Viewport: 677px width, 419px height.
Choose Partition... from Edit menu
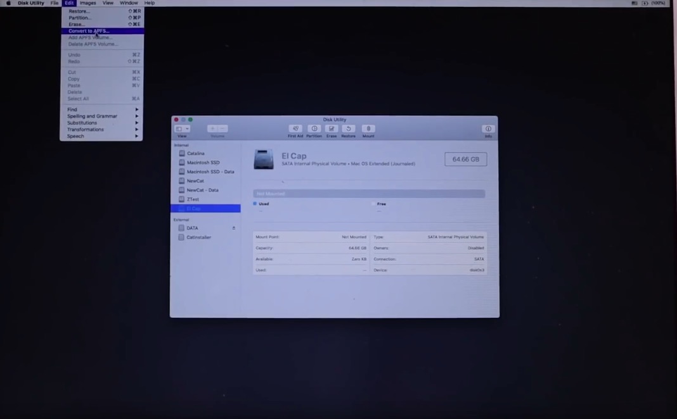pos(102,18)
